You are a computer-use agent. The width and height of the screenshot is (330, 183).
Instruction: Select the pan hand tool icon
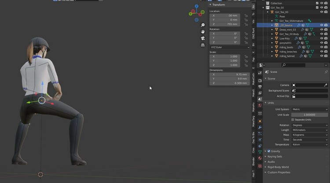point(202,32)
